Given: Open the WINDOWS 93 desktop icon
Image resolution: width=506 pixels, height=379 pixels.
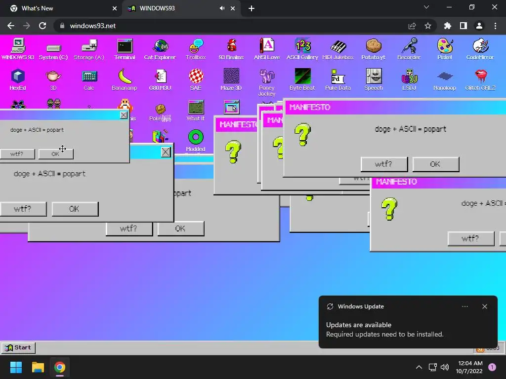Looking at the screenshot, I should (18, 49).
